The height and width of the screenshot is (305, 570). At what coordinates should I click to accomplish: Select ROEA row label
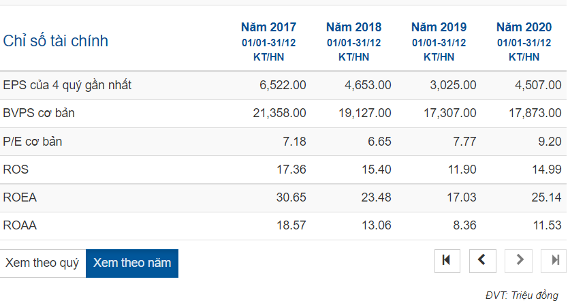pyautogui.click(x=20, y=197)
